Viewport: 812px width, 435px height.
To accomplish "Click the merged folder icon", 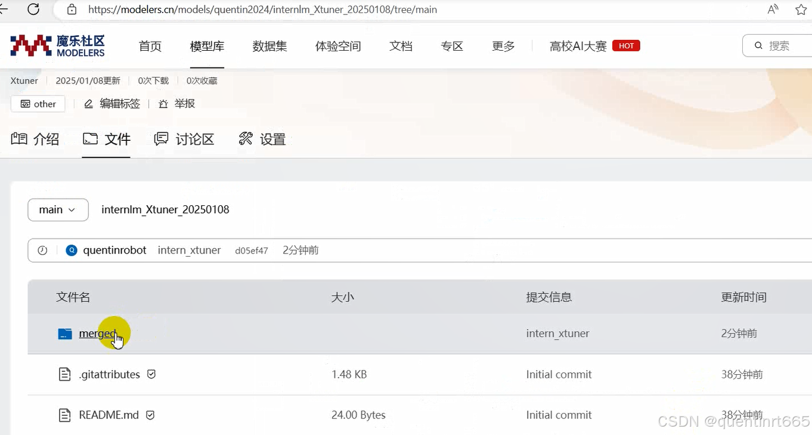I will click(x=65, y=334).
